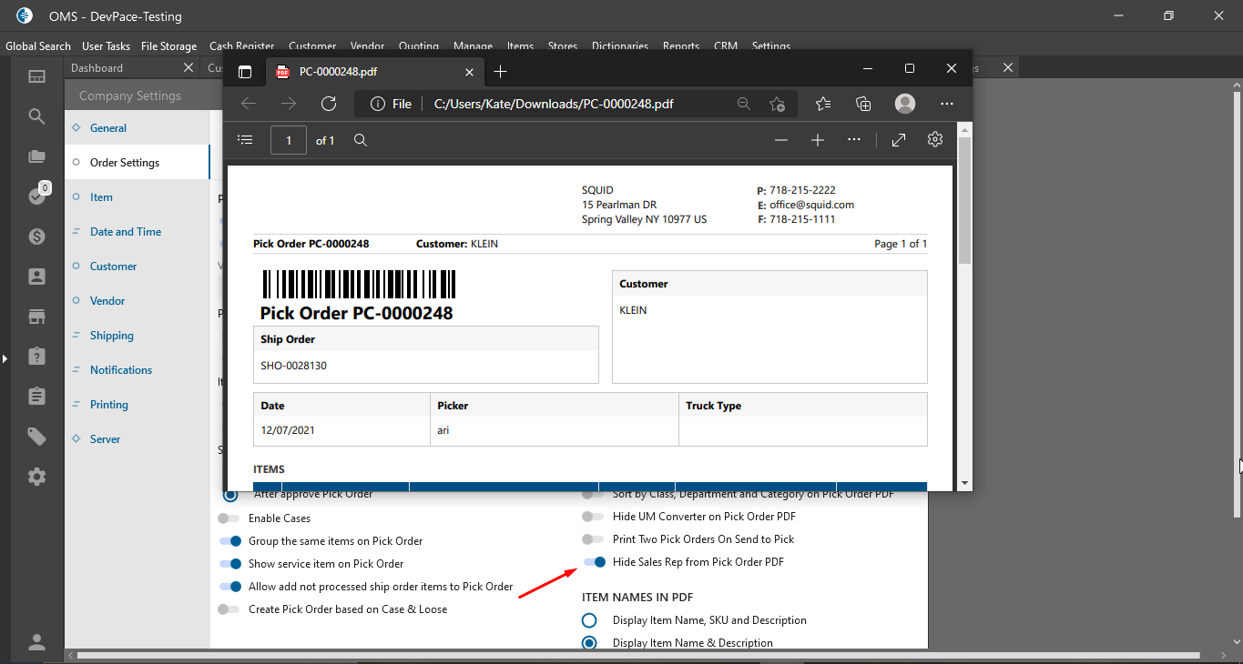Enable the Enable Cases toggle
The image size is (1243, 664).
229,518
